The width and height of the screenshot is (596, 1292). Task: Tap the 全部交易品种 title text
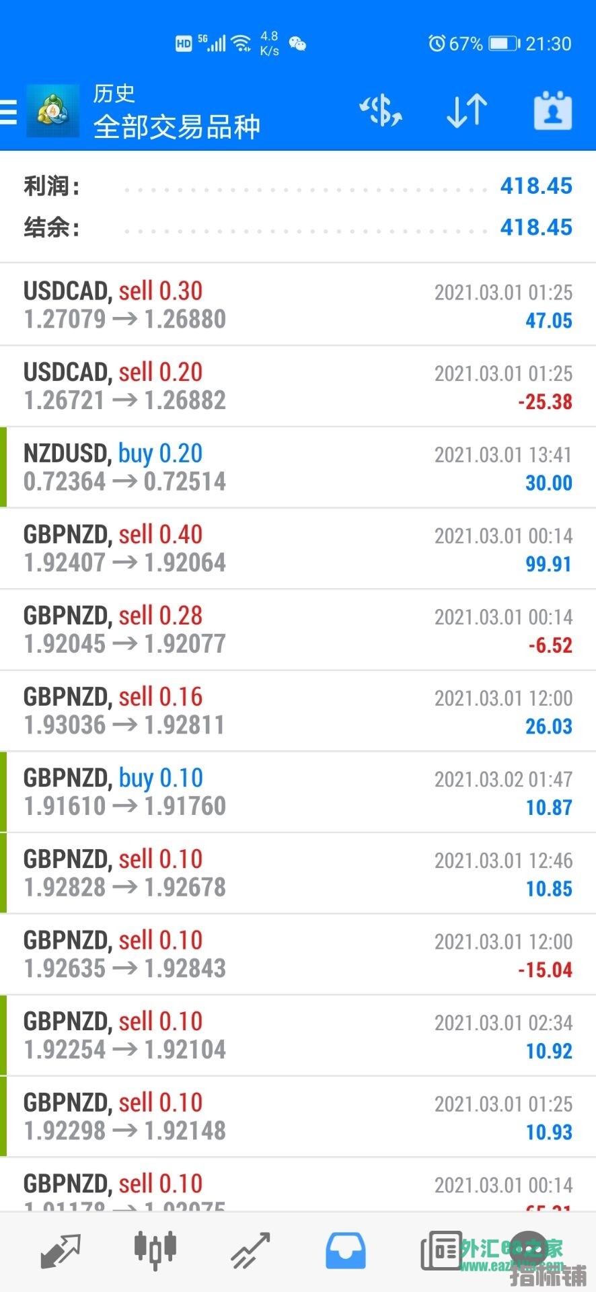(x=176, y=127)
